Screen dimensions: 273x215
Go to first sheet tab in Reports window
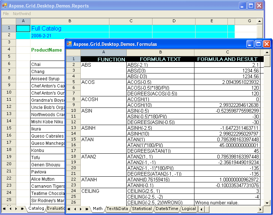[4, 209]
